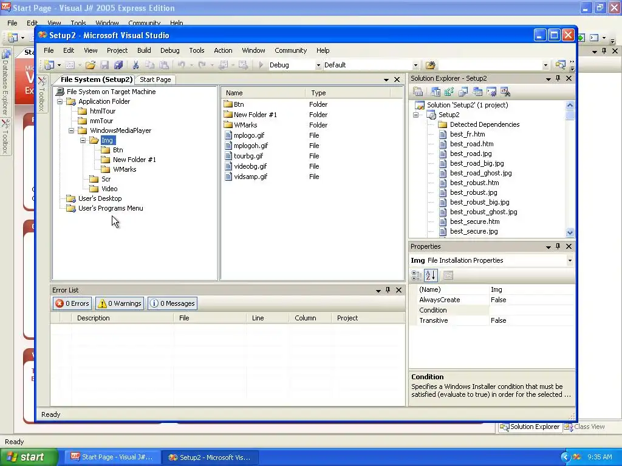Switch Properties to Categorized view
Viewport: 622px width, 466px height.
tap(417, 275)
